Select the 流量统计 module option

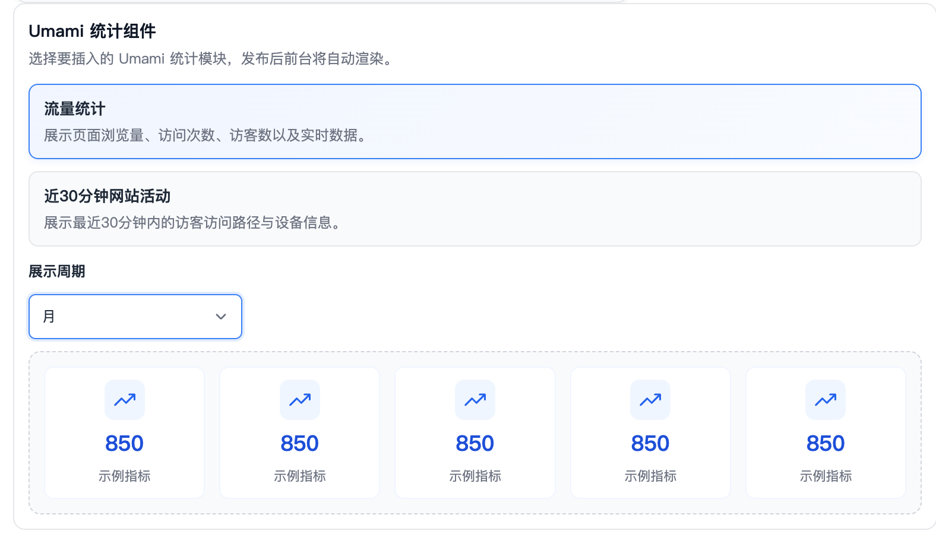point(475,121)
